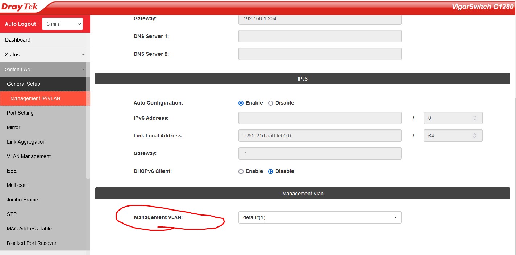
Task: Open Link Aggregation page
Action: pyautogui.click(x=26, y=142)
